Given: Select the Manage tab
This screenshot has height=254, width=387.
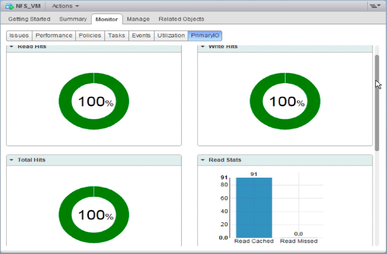Looking at the screenshot, I should 138,19.
